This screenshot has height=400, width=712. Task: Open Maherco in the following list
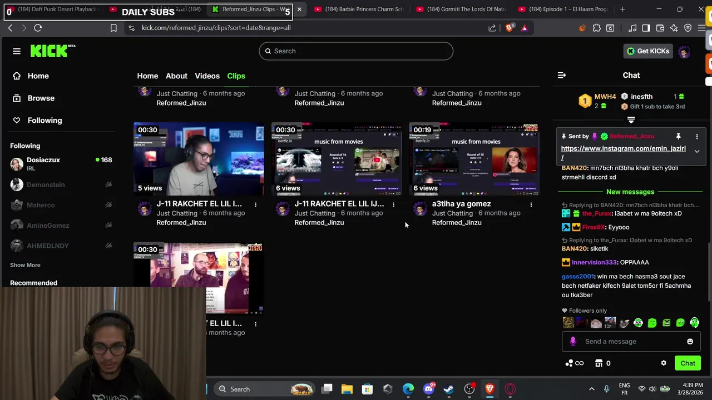(x=61, y=205)
